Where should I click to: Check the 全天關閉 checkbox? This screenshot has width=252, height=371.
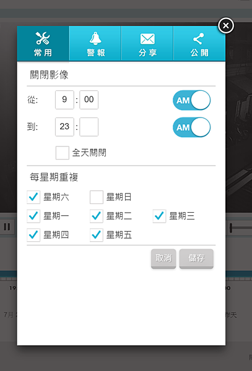[x=63, y=153]
